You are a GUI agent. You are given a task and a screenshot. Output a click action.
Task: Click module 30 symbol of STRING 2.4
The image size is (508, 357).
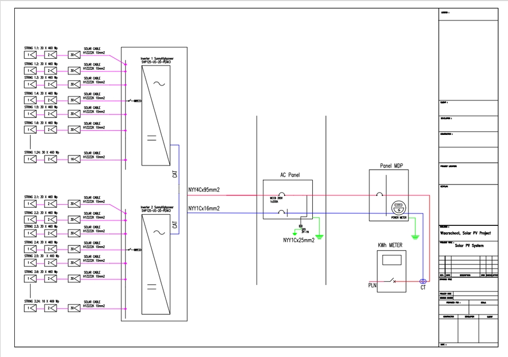click(74, 249)
